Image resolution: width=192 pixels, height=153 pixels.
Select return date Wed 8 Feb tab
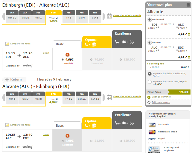click(39, 98)
